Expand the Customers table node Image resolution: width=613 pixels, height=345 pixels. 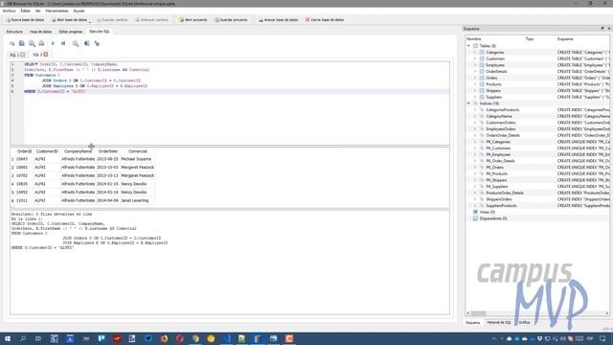tap(475, 58)
